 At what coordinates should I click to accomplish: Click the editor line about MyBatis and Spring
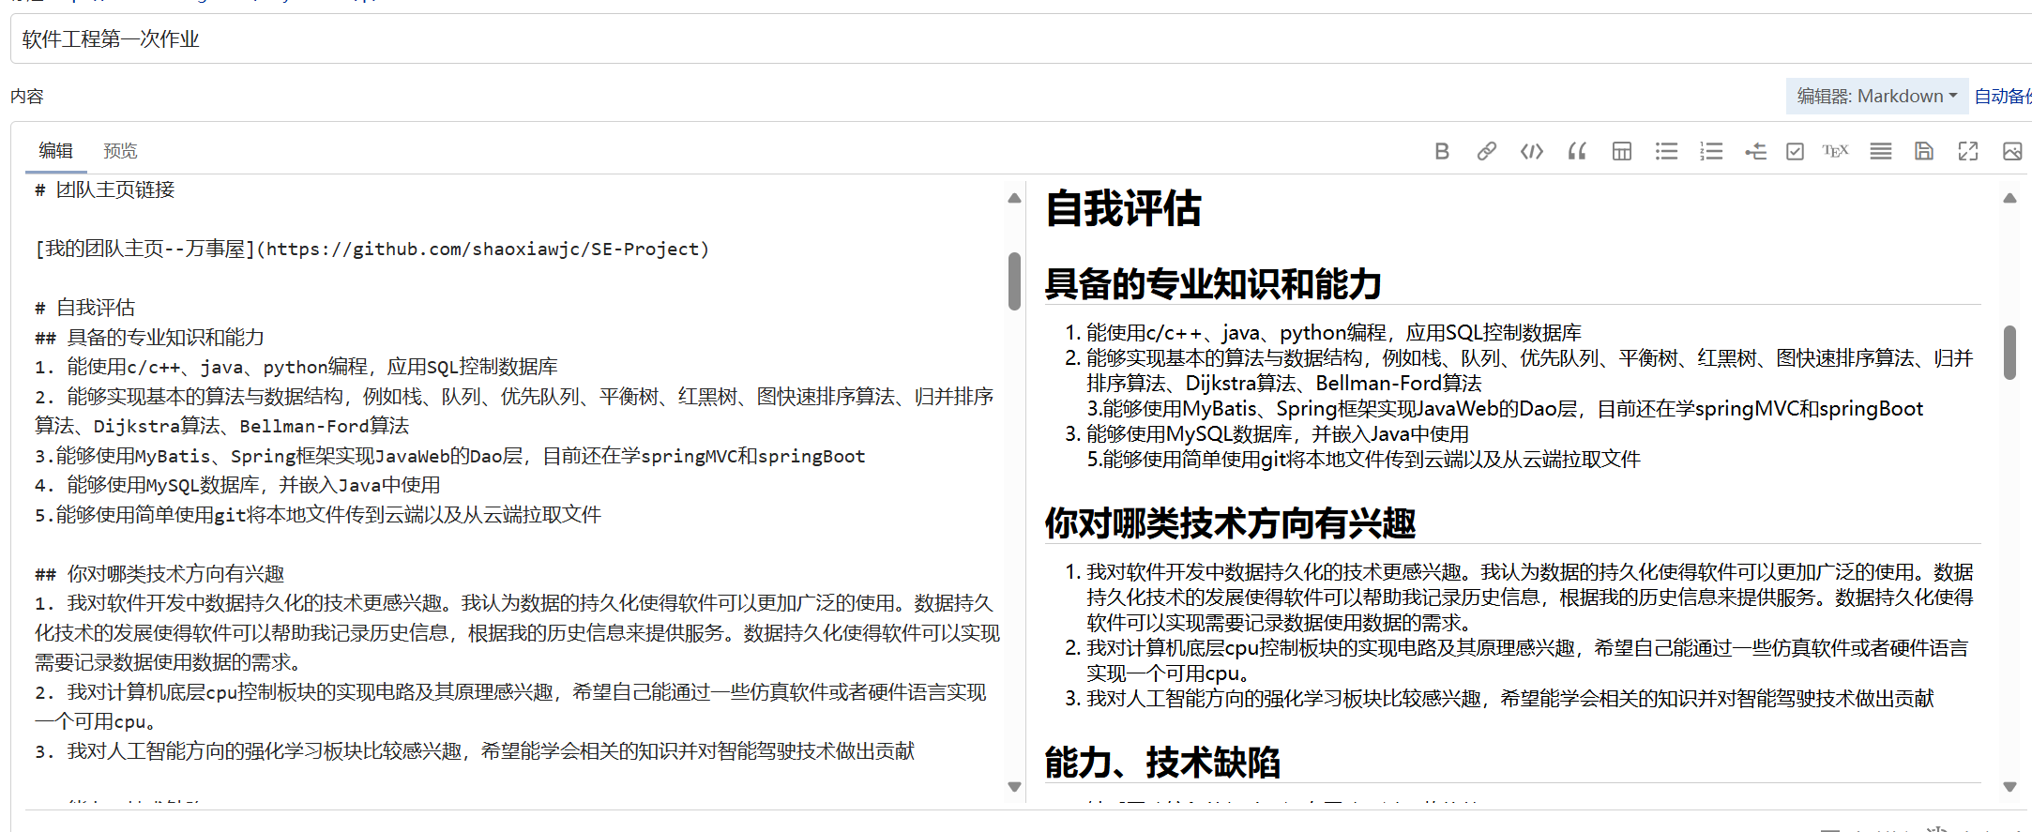click(450, 456)
